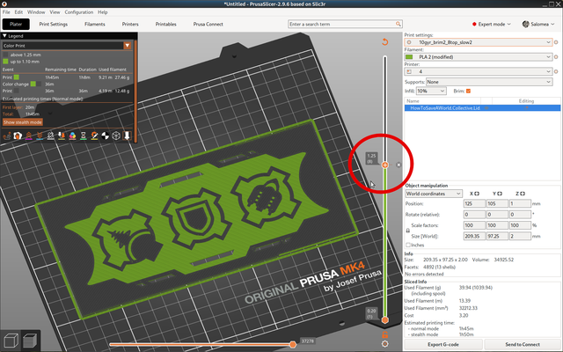Click the lock icon below the vertical layer slider
The width and height of the screenshot is (563, 352).
(385, 334)
